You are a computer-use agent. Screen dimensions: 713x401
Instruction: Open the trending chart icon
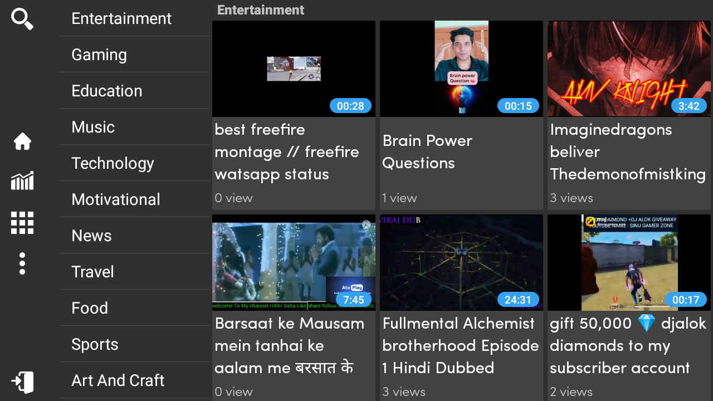[22, 180]
